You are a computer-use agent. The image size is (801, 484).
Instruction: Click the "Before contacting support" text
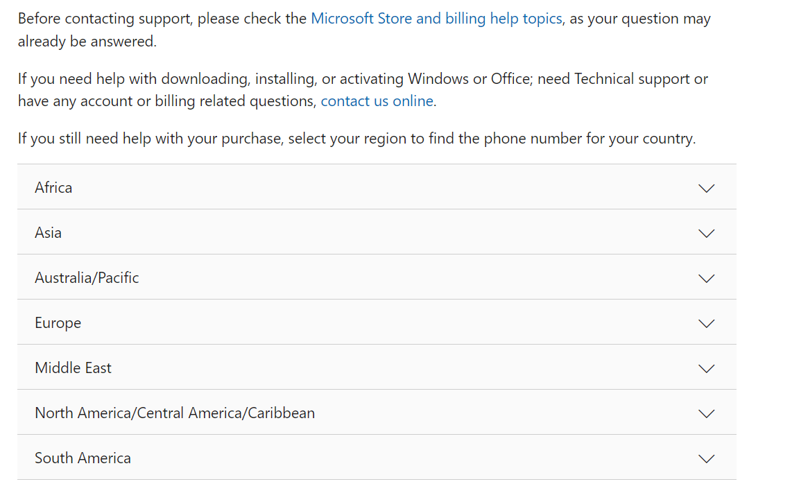[104, 19]
